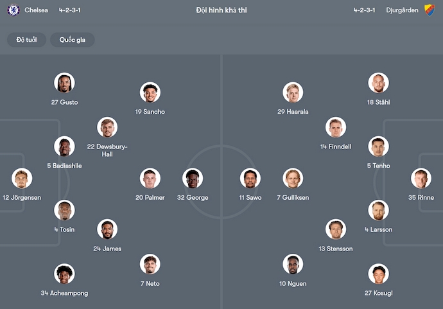This screenshot has width=443, height=309.
Task: Toggle the Độ tuổi age filter
Action: 27,40
